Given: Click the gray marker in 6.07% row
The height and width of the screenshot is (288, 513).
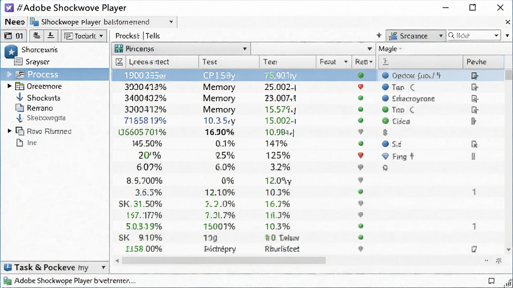Looking at the screenshot, I should coord(361,167).
